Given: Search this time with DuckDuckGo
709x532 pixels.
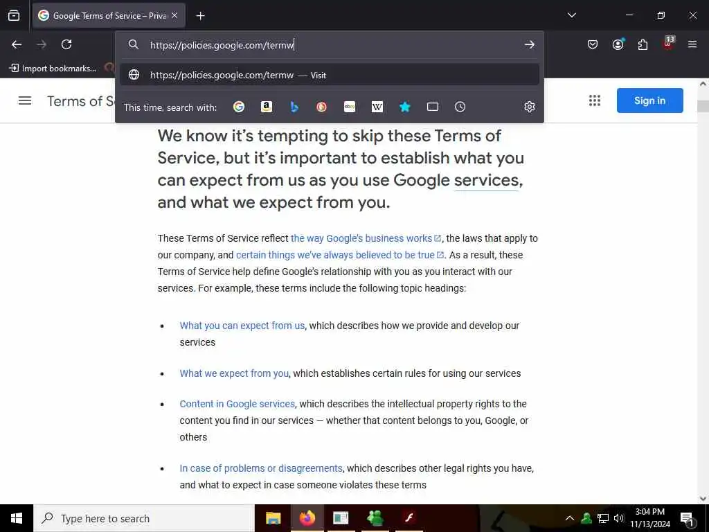Looking at the screenshot, I should (x=321, y=107).
